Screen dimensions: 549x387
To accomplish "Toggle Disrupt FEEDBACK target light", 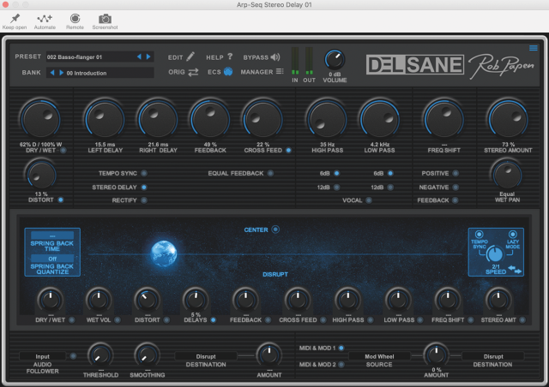I will (268, 319).
